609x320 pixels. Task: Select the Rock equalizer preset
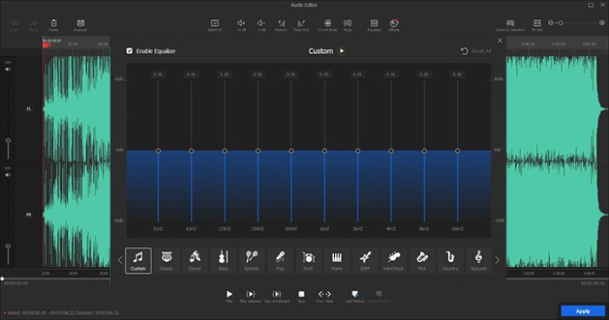308,261
